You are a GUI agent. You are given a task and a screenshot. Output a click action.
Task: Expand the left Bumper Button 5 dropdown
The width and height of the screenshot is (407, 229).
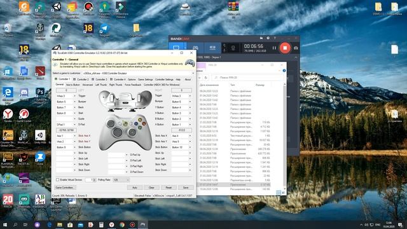75,102
